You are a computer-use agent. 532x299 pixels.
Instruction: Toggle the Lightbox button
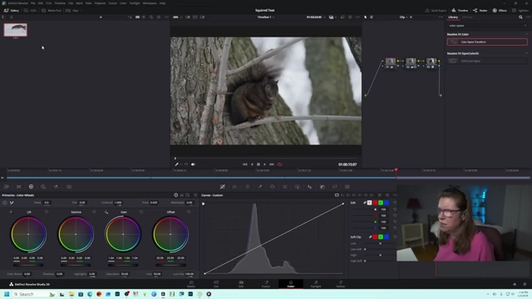(x=520, y=11)
